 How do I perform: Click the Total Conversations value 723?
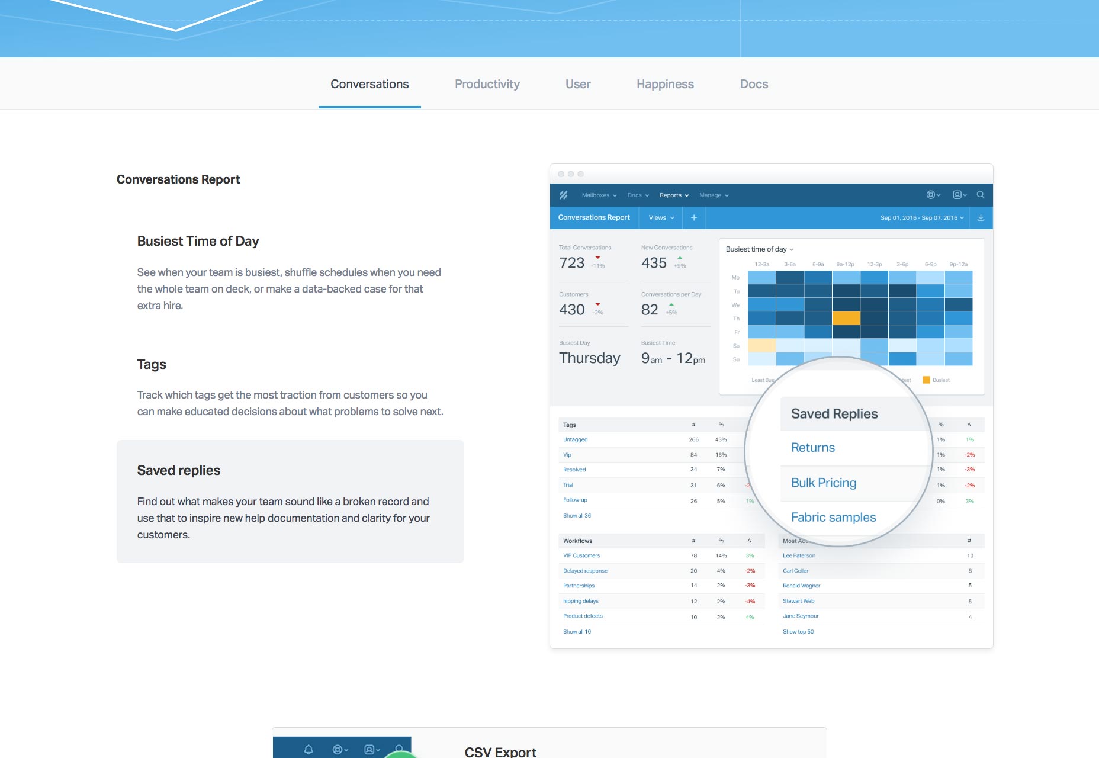click(571, 263)
